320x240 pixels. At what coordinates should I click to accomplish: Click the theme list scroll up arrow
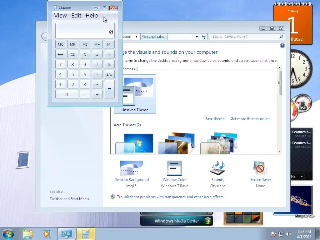tap(279, 67)
